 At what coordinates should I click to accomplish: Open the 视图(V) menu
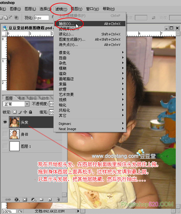coord(76,9)
